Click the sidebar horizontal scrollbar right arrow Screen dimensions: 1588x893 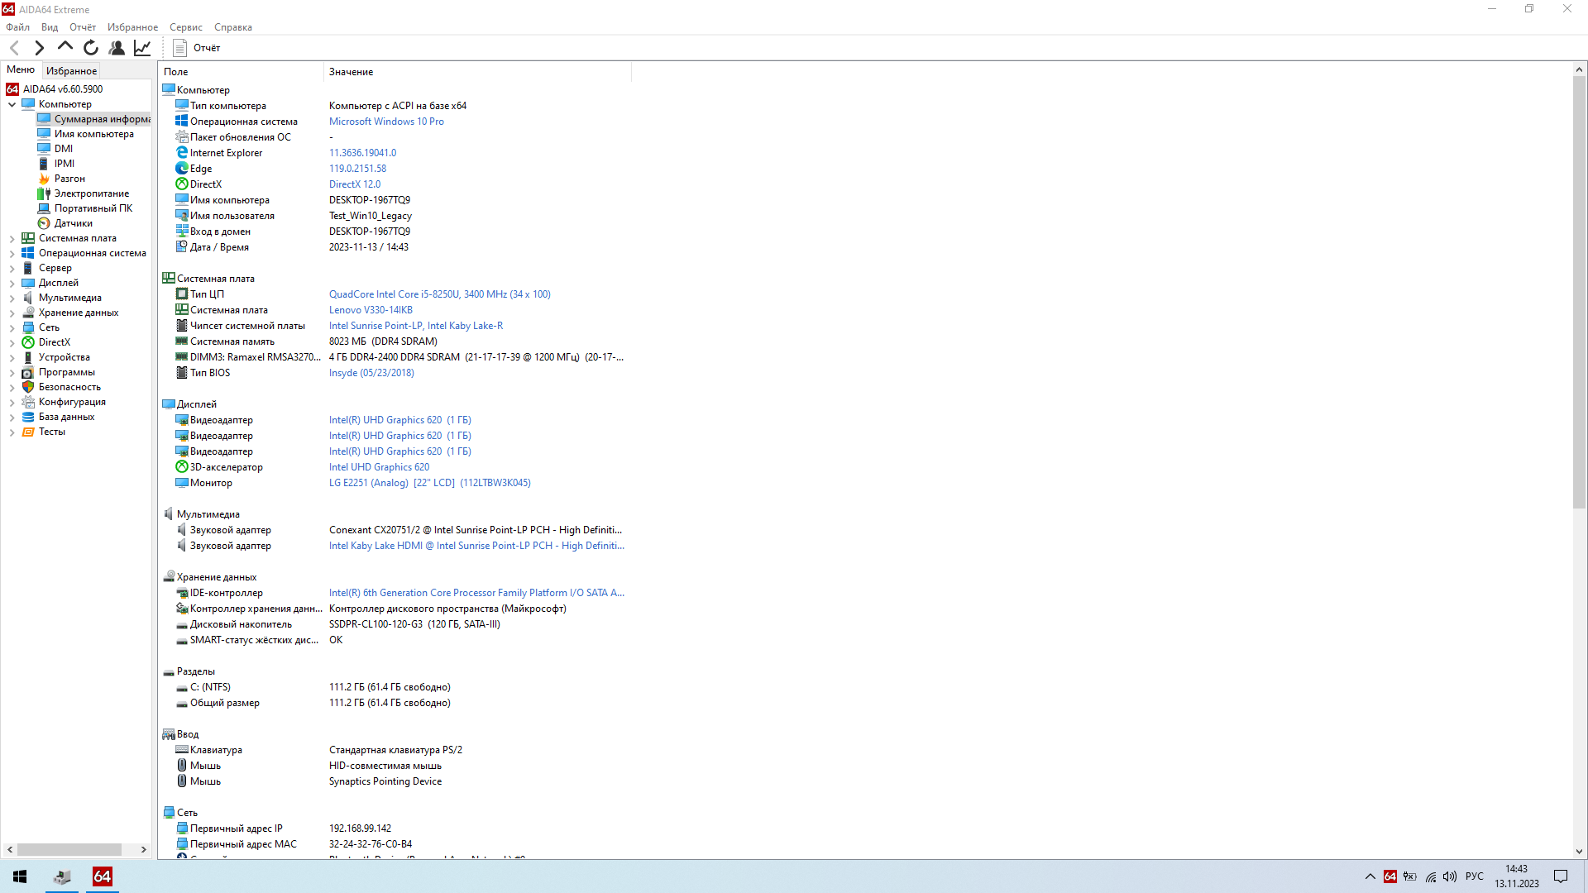click(x=144, y=849)
